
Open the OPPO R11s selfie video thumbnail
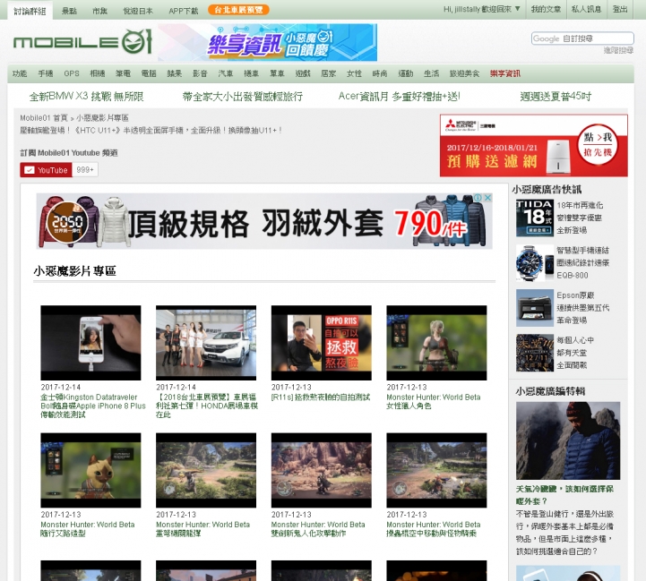click(x=322, y=343)
